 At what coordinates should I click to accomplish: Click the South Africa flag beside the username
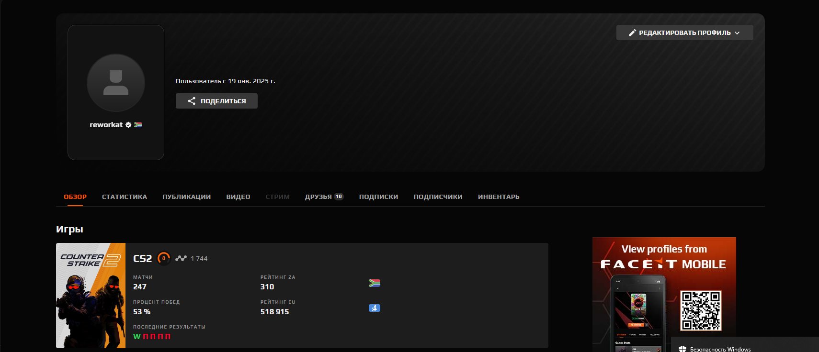(x=138, y=125)
